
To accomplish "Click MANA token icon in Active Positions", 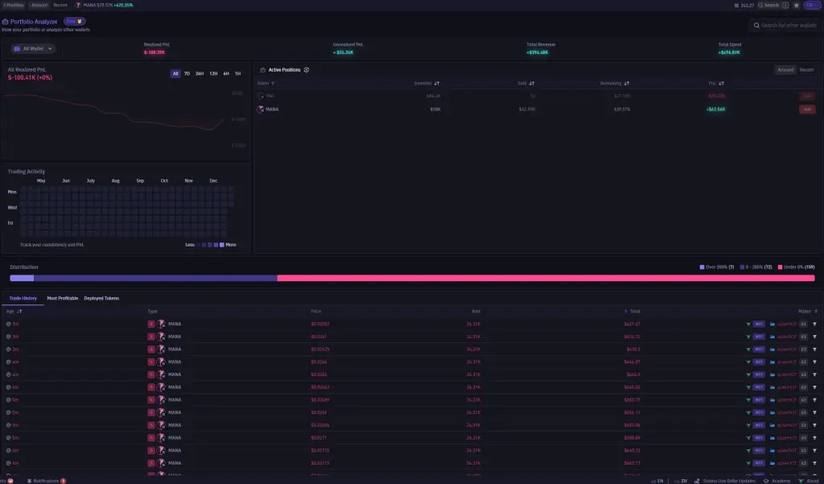I will (x=260, y=109).
